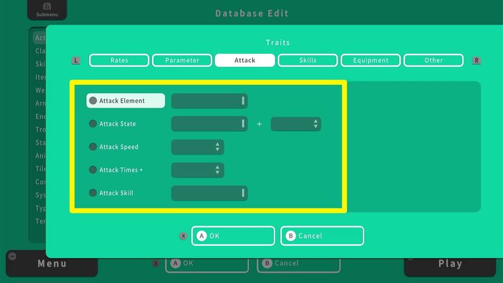Viewport: 503px width, 283px height.
Task: Select the Attack Element radio button
Action: point(93,101)
